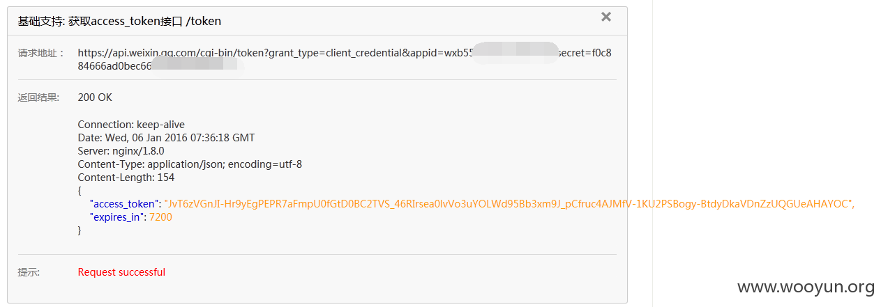881x307 pixels.
Task: Click the www.wooyun.org watermark
Action: coord(806,287)
